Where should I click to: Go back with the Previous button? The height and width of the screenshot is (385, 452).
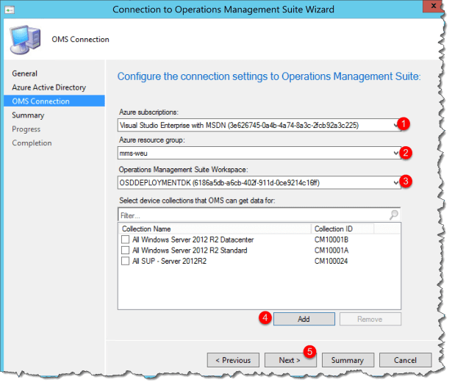(x=233, y=360)
